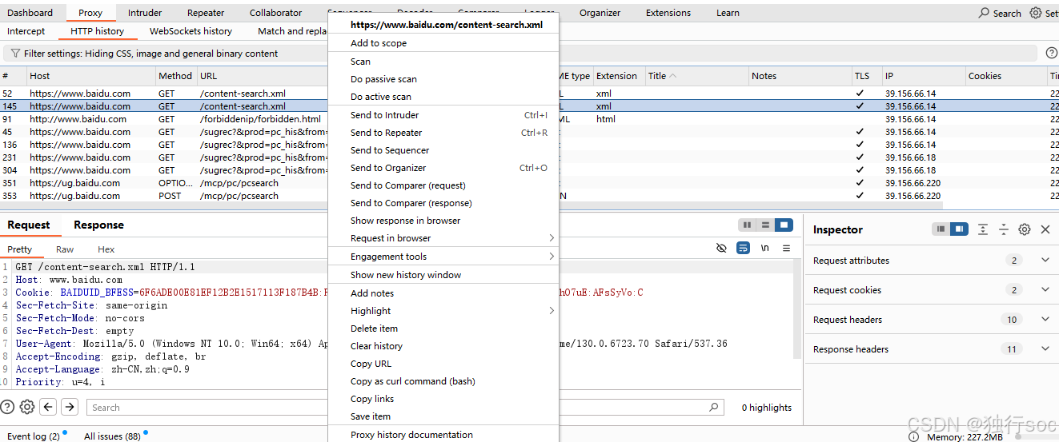Choose Clear history from the context menu

[x=443, y=346]
